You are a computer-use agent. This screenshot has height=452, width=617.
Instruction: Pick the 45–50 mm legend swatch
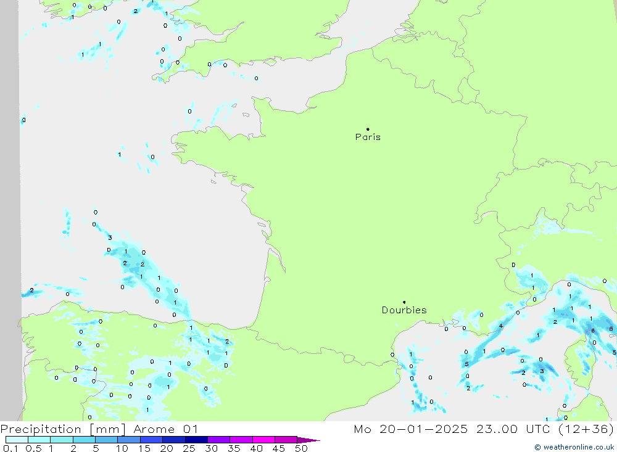[x=286, y=440]
